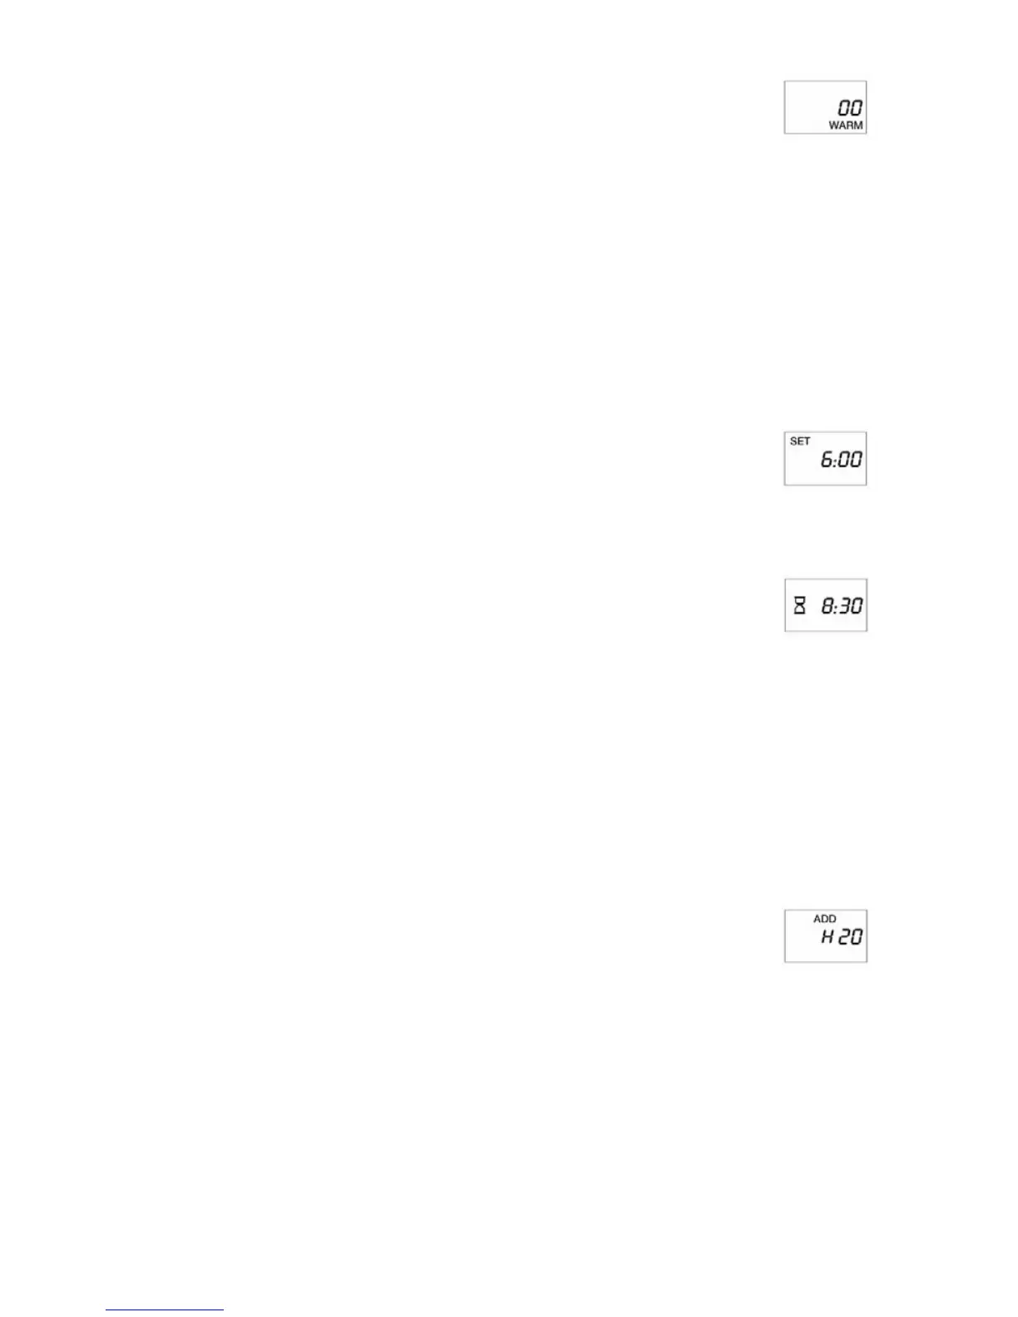Click the digits 20 in the ADD display
The height and width of the screenshot is (1317, 1018).
point(851,937)
